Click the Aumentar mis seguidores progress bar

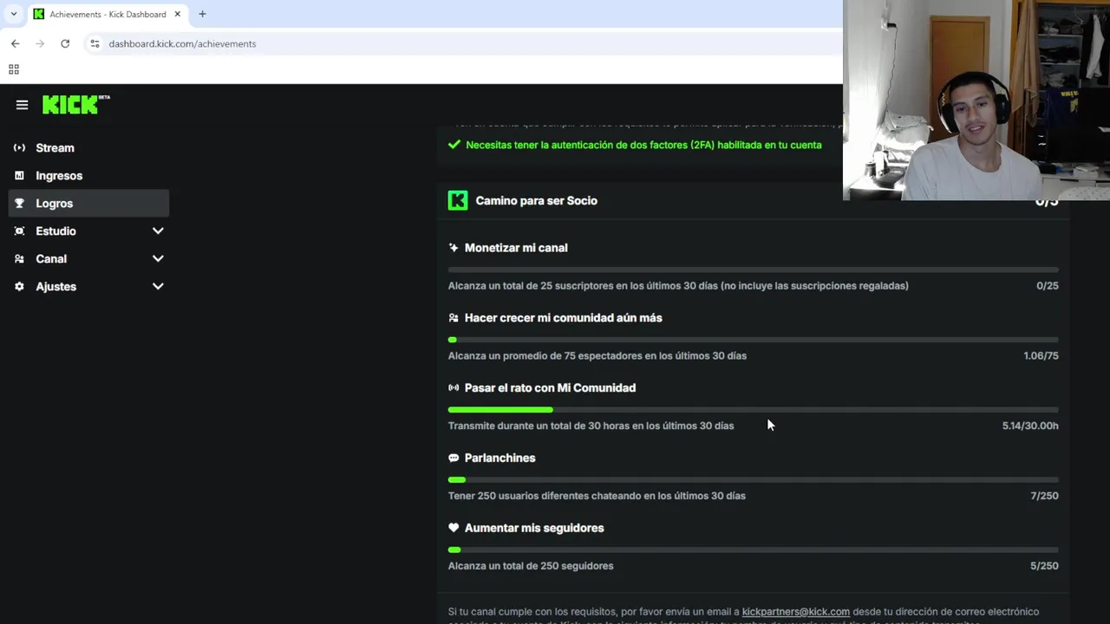point(753,549)
